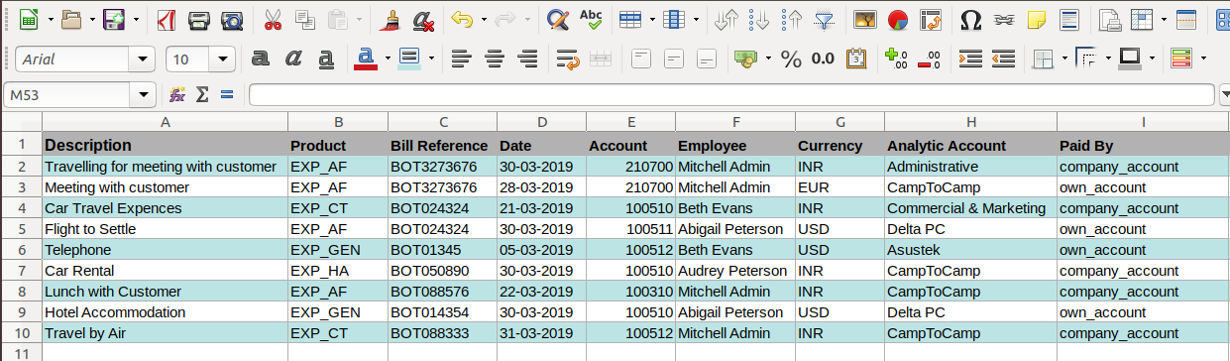Delete a decimal place

coord(930,59)
